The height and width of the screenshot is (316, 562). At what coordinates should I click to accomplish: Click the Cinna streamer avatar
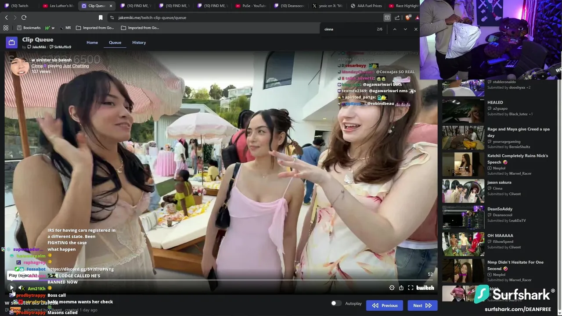[20, 66]
